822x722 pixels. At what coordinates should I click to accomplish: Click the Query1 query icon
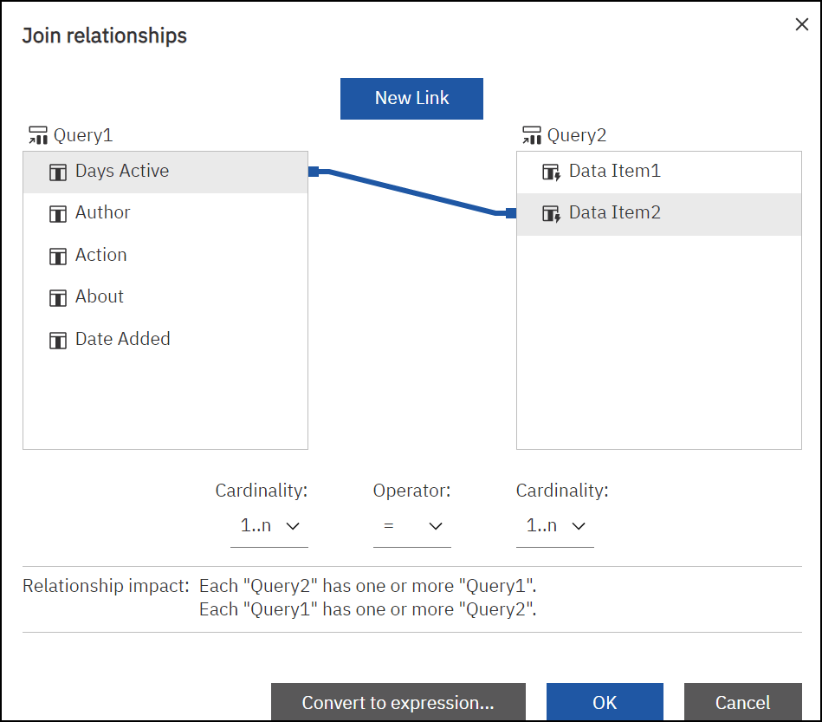38,135
